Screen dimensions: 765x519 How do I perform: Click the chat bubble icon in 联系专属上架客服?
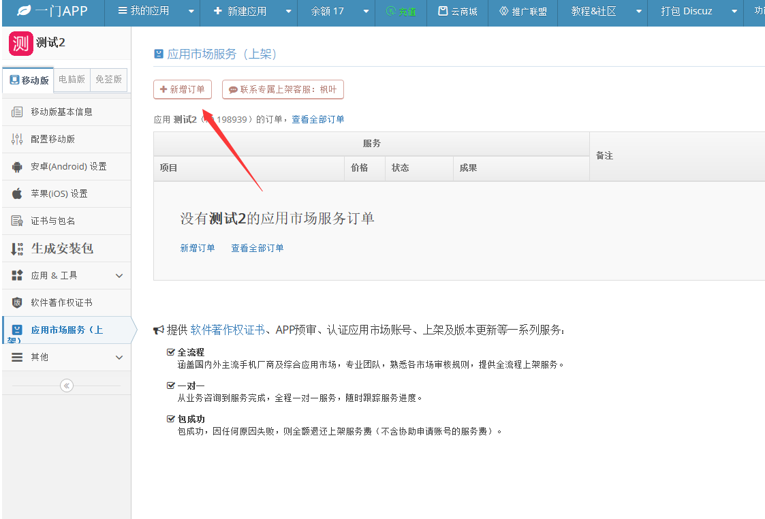tap(233, 90)
